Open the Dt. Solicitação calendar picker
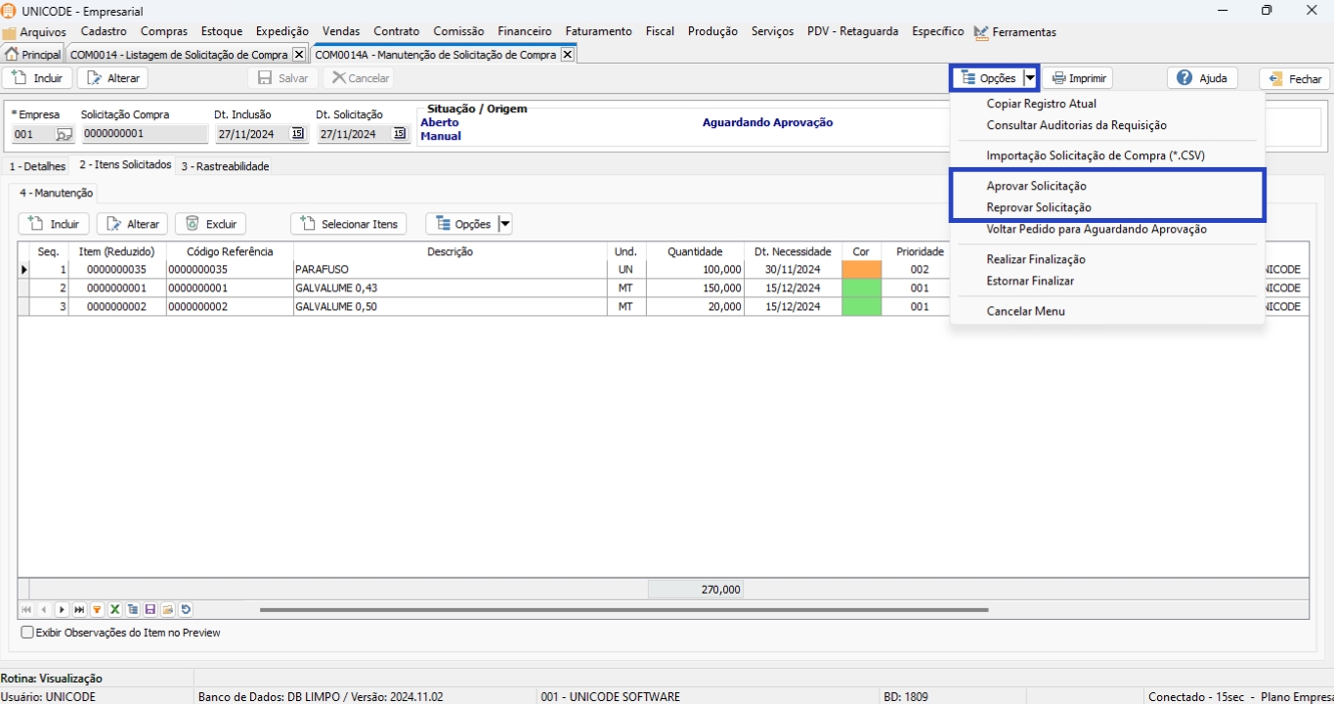Image resolution: width=1334 pixels, height=704 pixels. pos(399,134)
